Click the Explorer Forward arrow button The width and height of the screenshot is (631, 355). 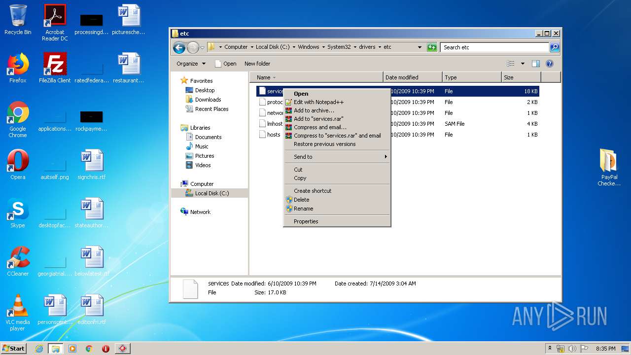193,47
